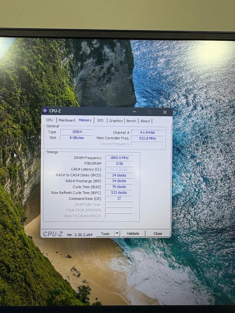Click the Command Rate value 1T
The width and height of the screenshot is (235, 313).
tap(119, 198)
